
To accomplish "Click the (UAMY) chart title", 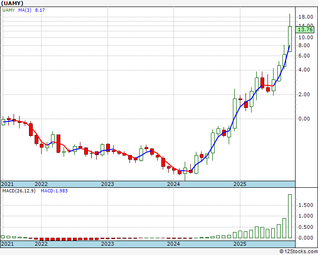I will [12, 3].
